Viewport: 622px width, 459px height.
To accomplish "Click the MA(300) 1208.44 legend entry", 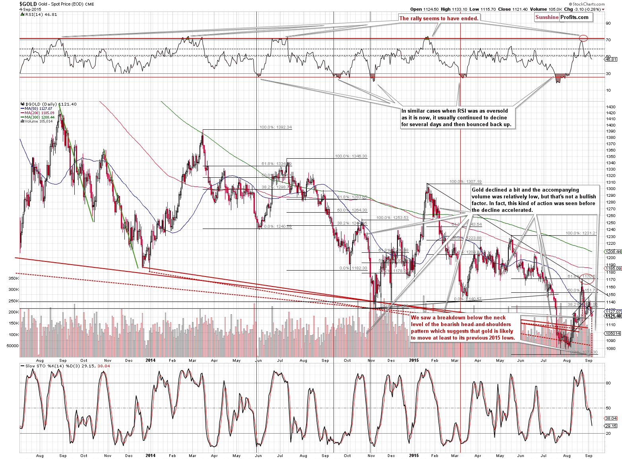I will (x=37, y=117).
